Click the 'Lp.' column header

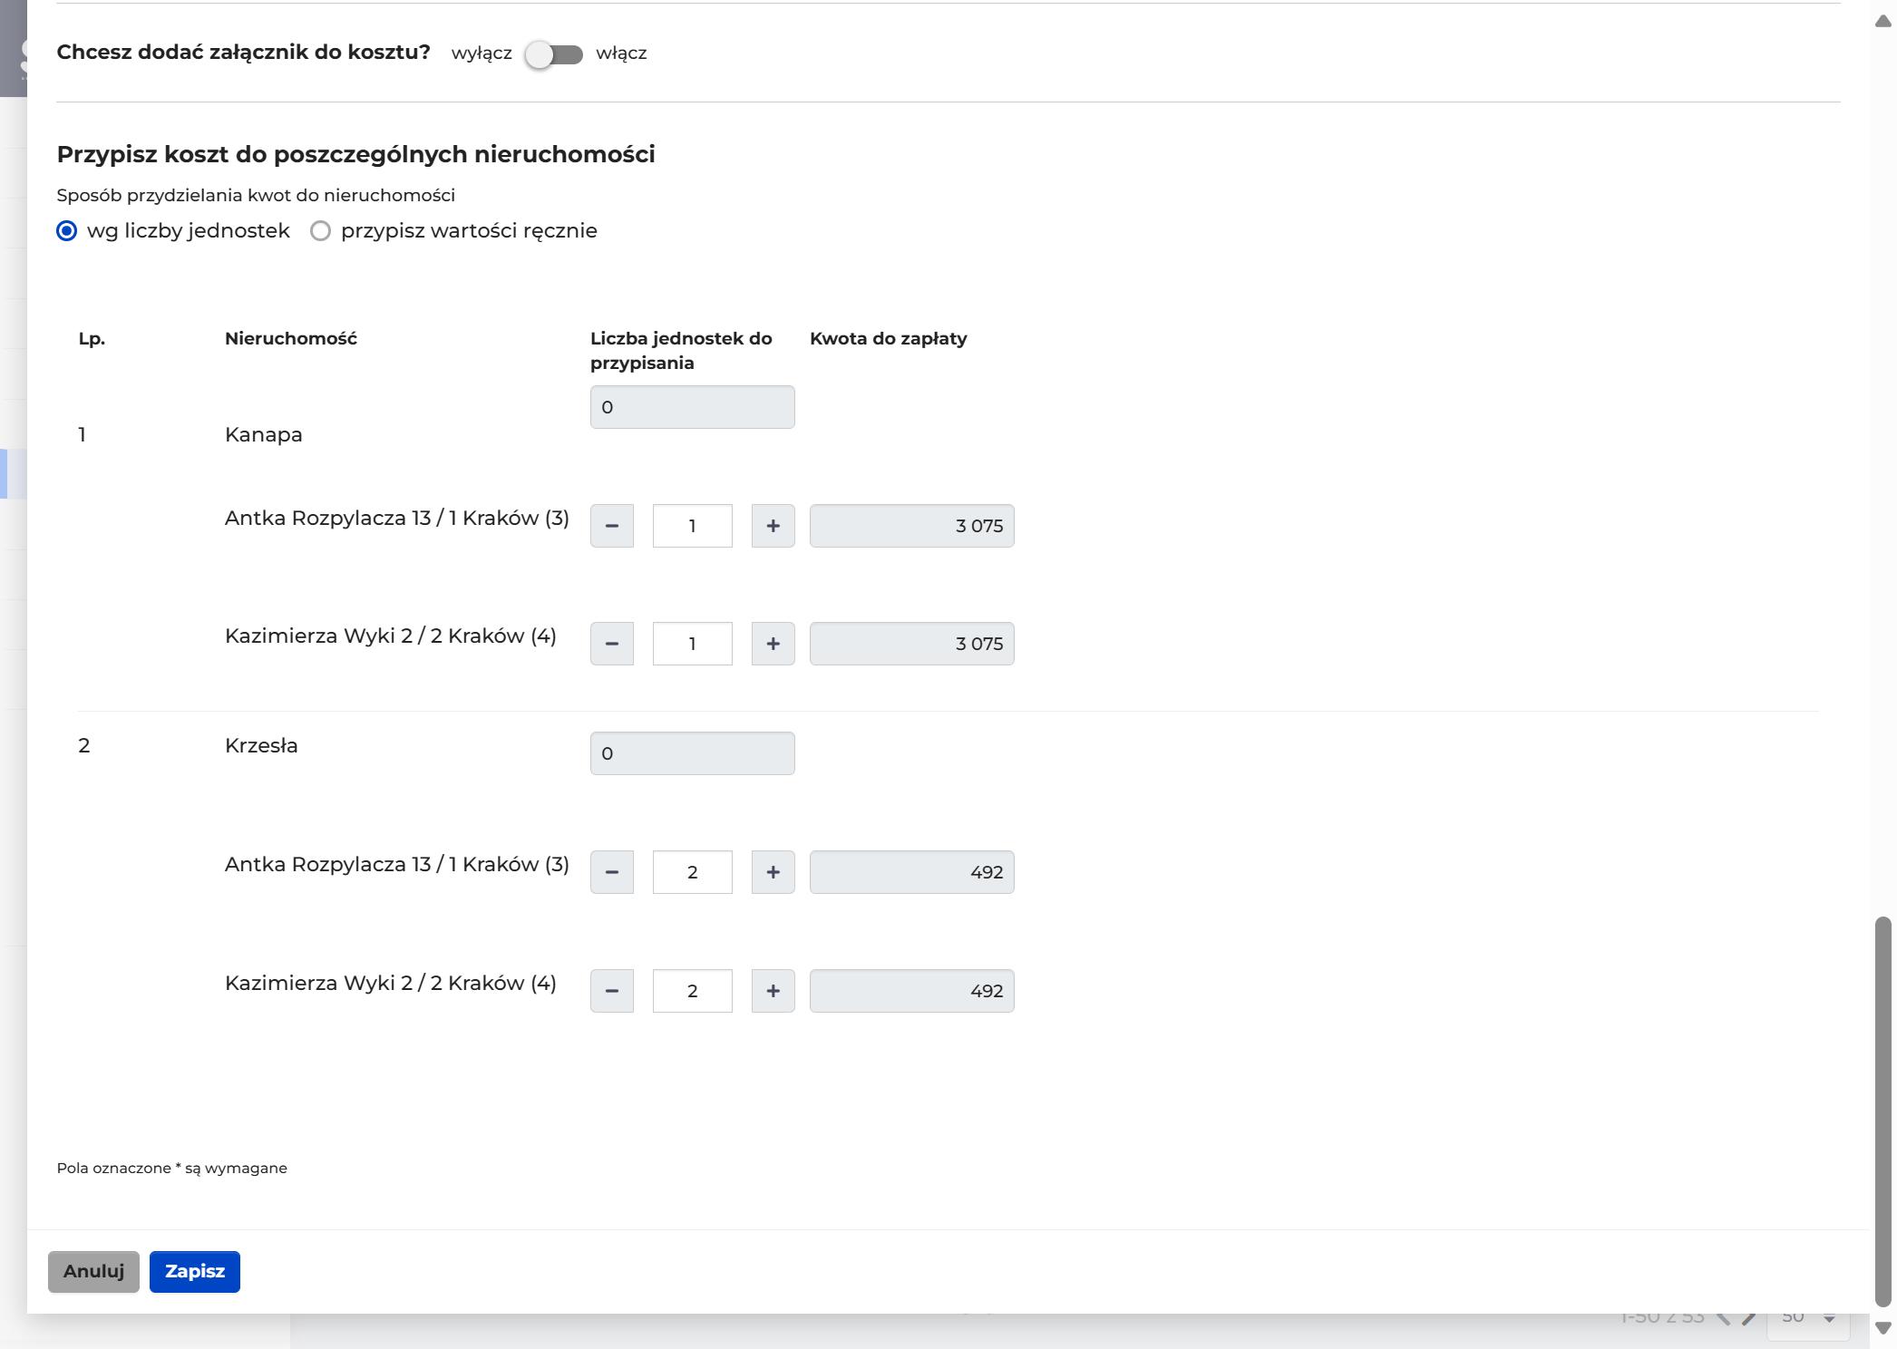click(x=92, y=338)
